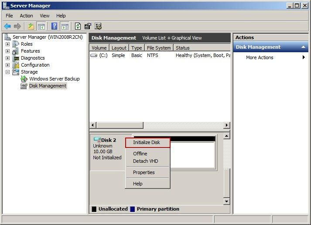Open the Action menu
The width and height of the screenshot is (311, 225).
point(26,16)
